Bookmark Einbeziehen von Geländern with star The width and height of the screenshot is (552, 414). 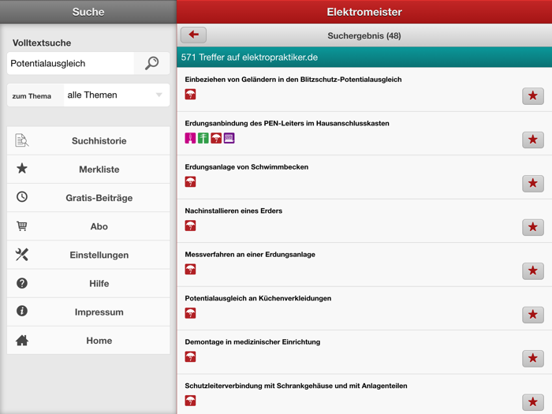[533, 95]
